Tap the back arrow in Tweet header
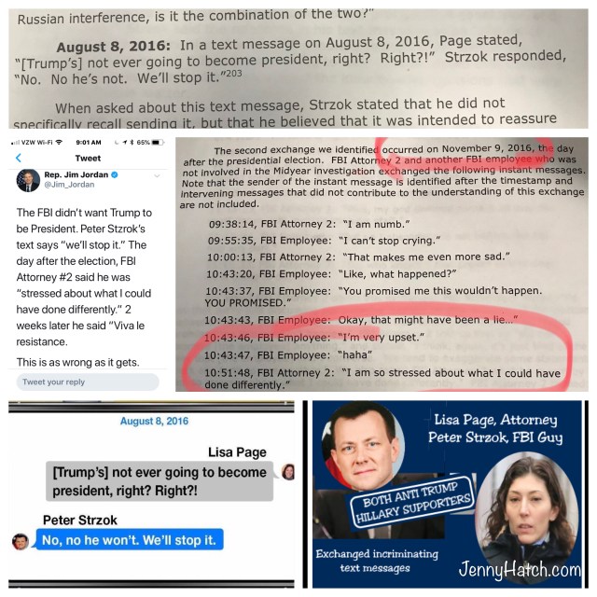 pos(19,158)
